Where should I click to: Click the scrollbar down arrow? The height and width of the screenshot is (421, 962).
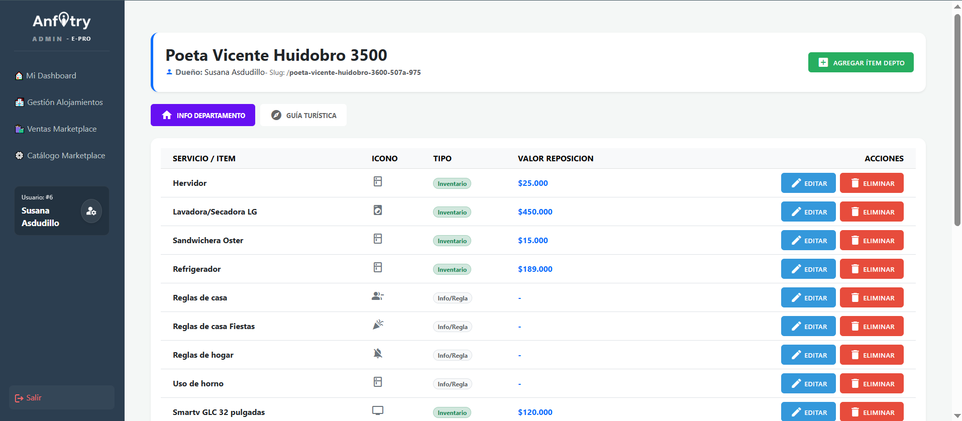pyautogui.click(x=957, y=416)
